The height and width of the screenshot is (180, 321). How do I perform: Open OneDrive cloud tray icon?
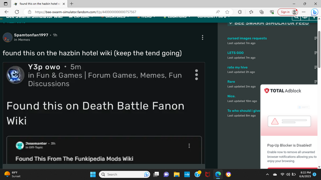[x=275, y=174]
